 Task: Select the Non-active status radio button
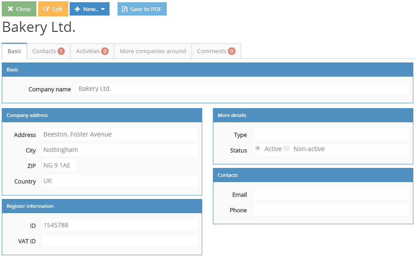pyautogui.click(x=286, y=148)
